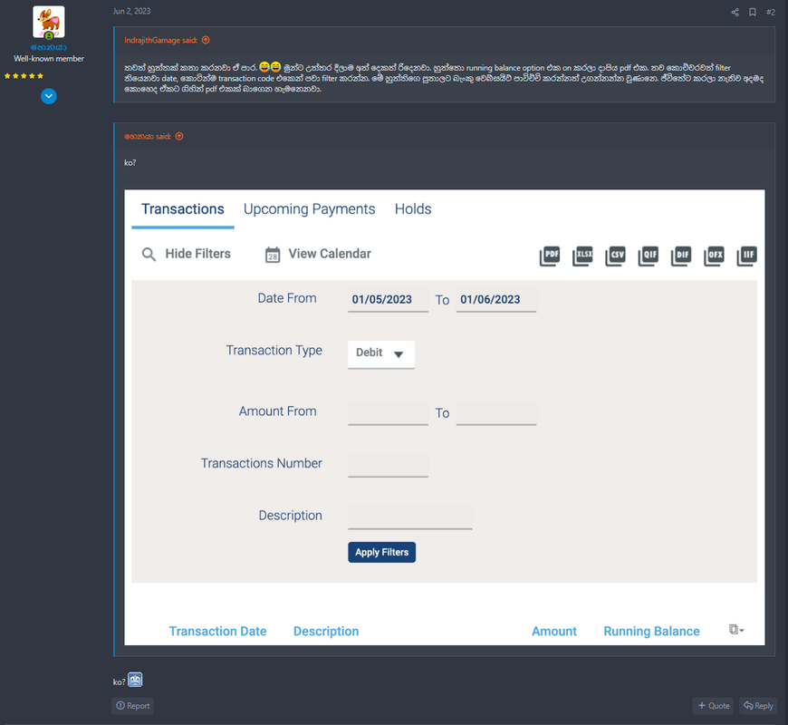Viewport: 788px width, 725px height.
Task: Open the poster's avatar image
Action: tap(49, 22)
